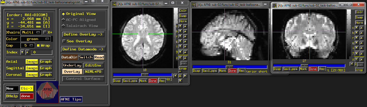The width and height of the screenshot is (367, 107).
Task: Toggle the Axial Image viewer button
Action: point(32,61)
